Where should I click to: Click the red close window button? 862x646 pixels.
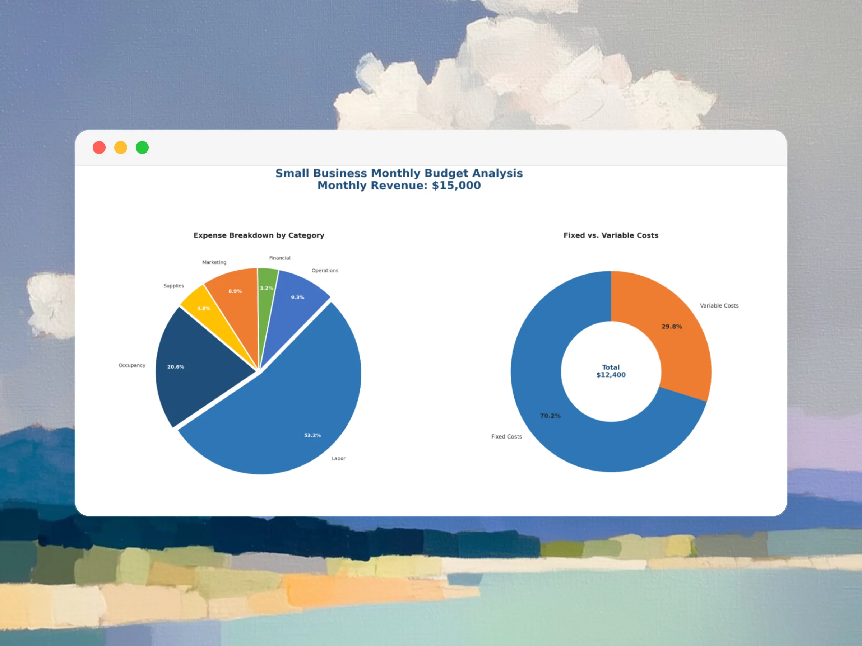point(99,148)
